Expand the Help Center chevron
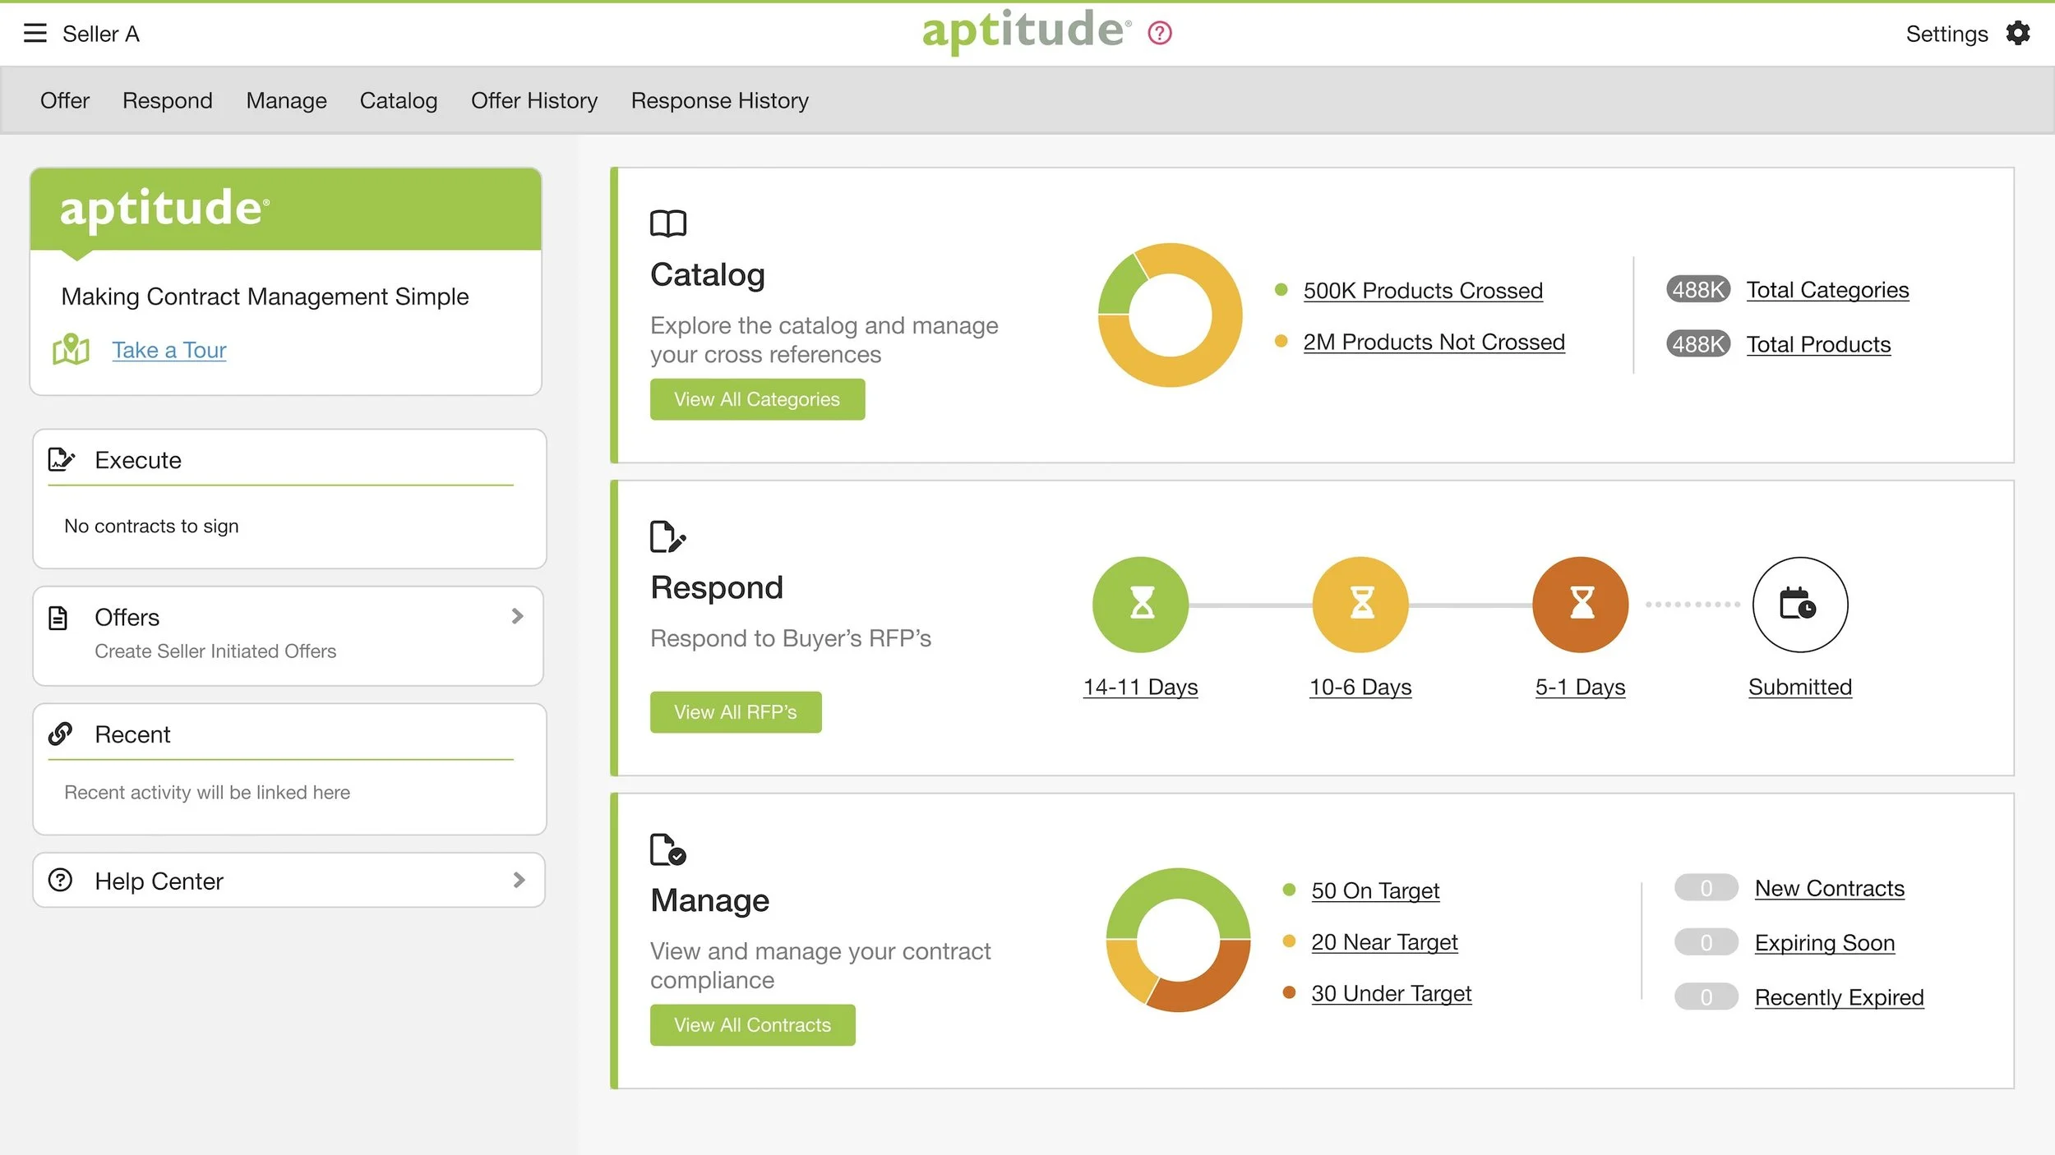The image size is (2055, 1155). (x=519, y=880)
